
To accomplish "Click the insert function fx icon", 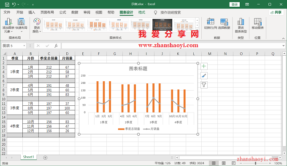I will point(56,46).
